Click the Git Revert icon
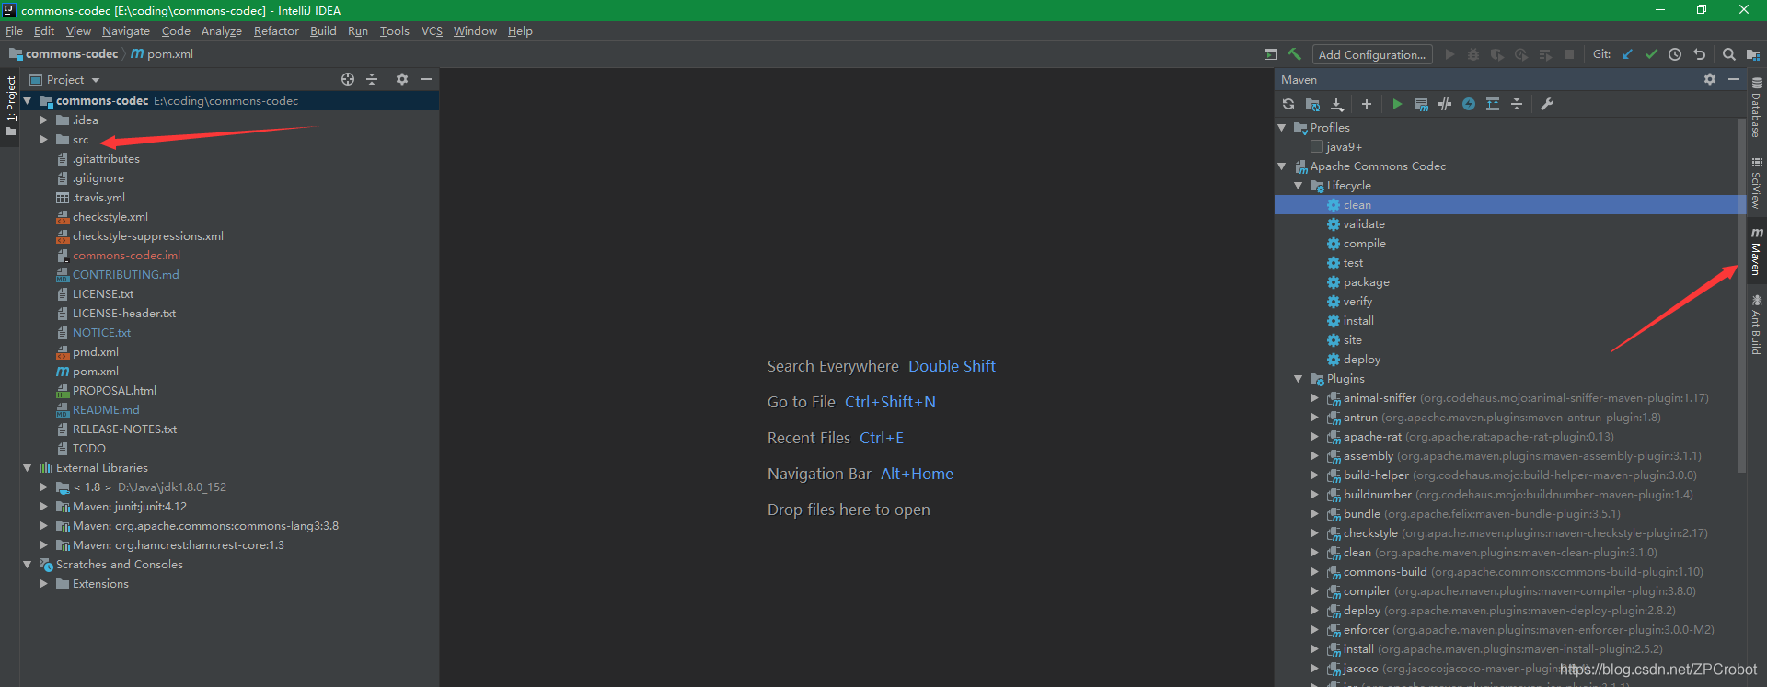1767x687 pixels. [x=1700, y=54]
